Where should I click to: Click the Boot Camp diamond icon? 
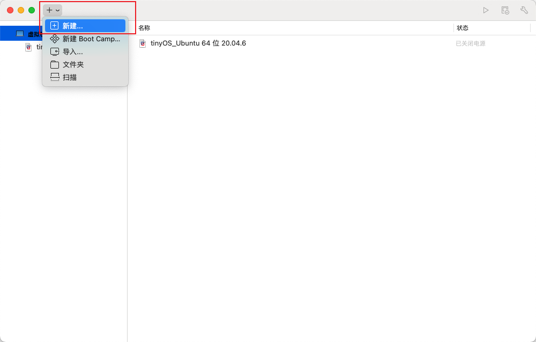54,39
